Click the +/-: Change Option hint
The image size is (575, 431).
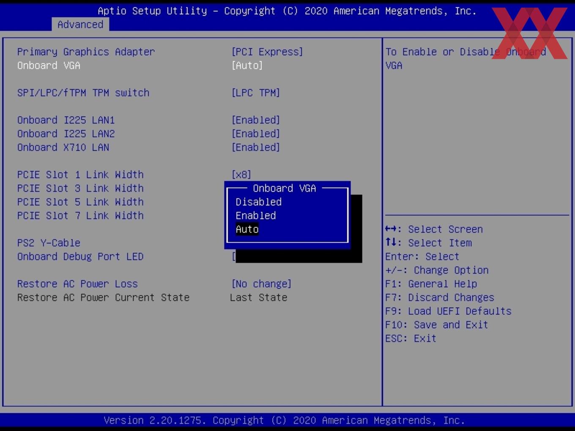(x=437, y=270)
